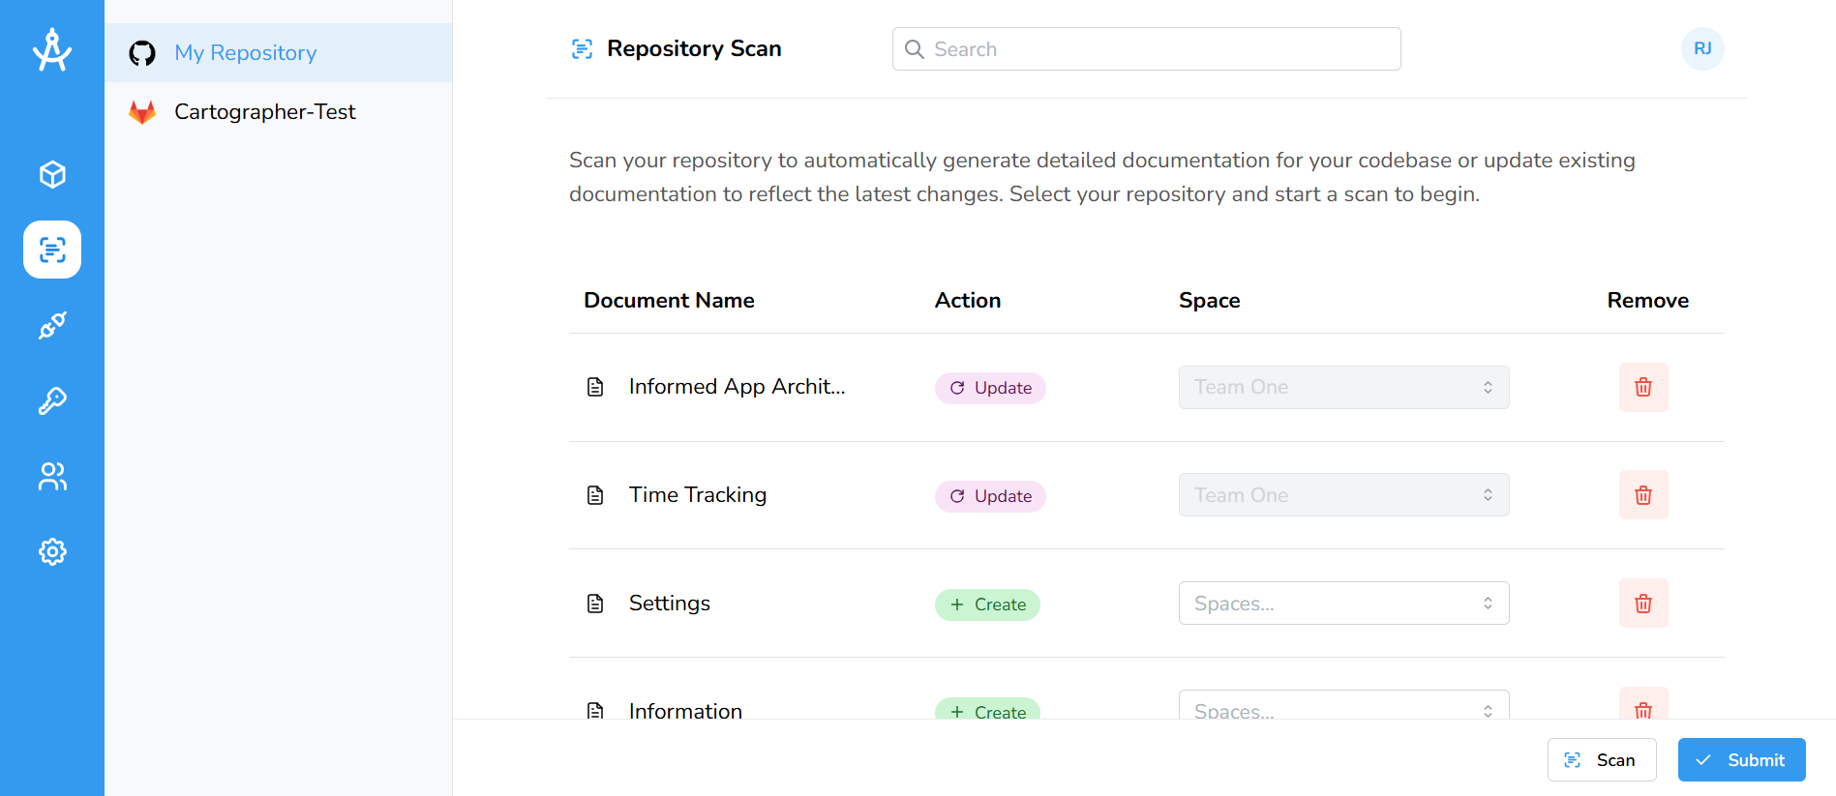The image size is (1836, 796).
Task: Click the Repository Scan page title
Action: (694, 48)
